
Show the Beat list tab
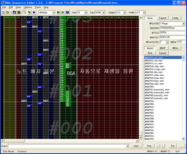point(150,53)
